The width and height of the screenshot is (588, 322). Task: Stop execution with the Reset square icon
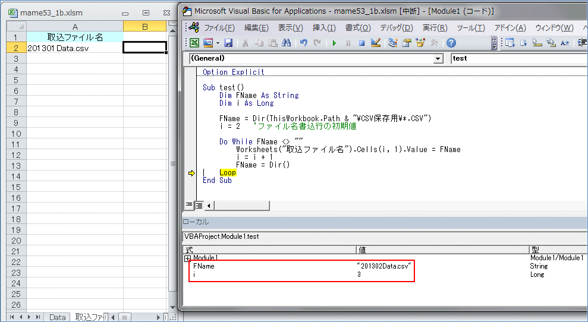coord(361,43)
